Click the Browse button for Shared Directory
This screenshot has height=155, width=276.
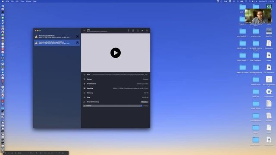pyautogui.click(x=144, y=102)
